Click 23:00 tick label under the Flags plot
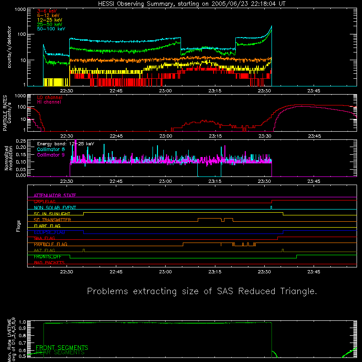The width and height of the screenshot is (362, 362). pyautogui.click(x=165, y=272)
